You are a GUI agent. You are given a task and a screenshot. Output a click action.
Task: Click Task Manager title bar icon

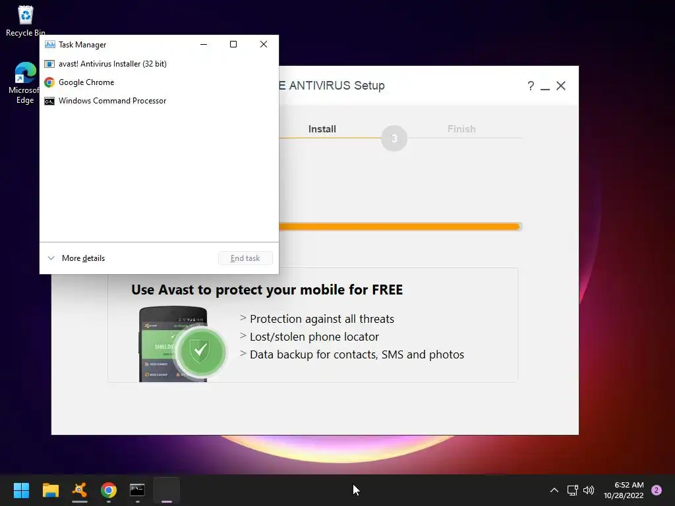tap(50, 44)
